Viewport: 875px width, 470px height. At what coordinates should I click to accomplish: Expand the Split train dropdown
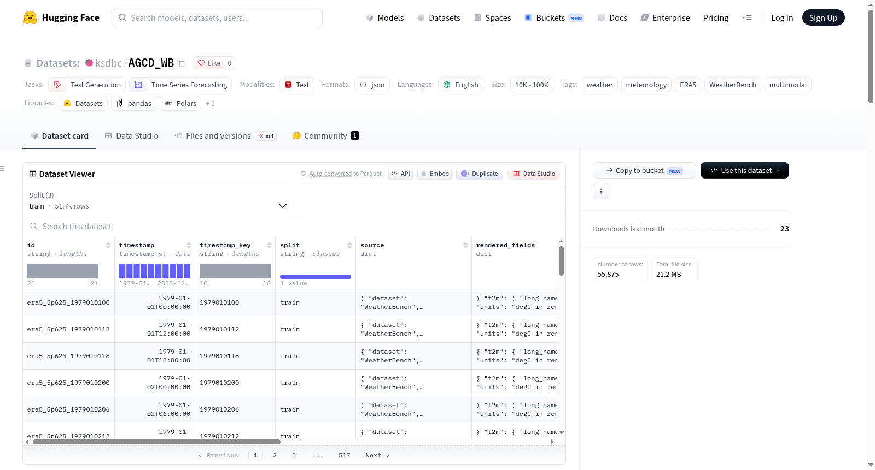[158, 200]
